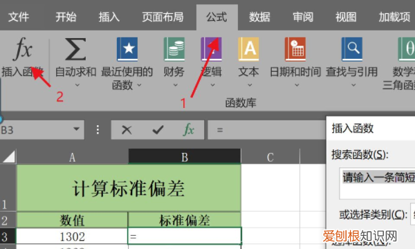The height and width of the screenshot is (249, 415).
Task: Expand the Recently Used functions dropdown arrow
Action: coord(139,85)
